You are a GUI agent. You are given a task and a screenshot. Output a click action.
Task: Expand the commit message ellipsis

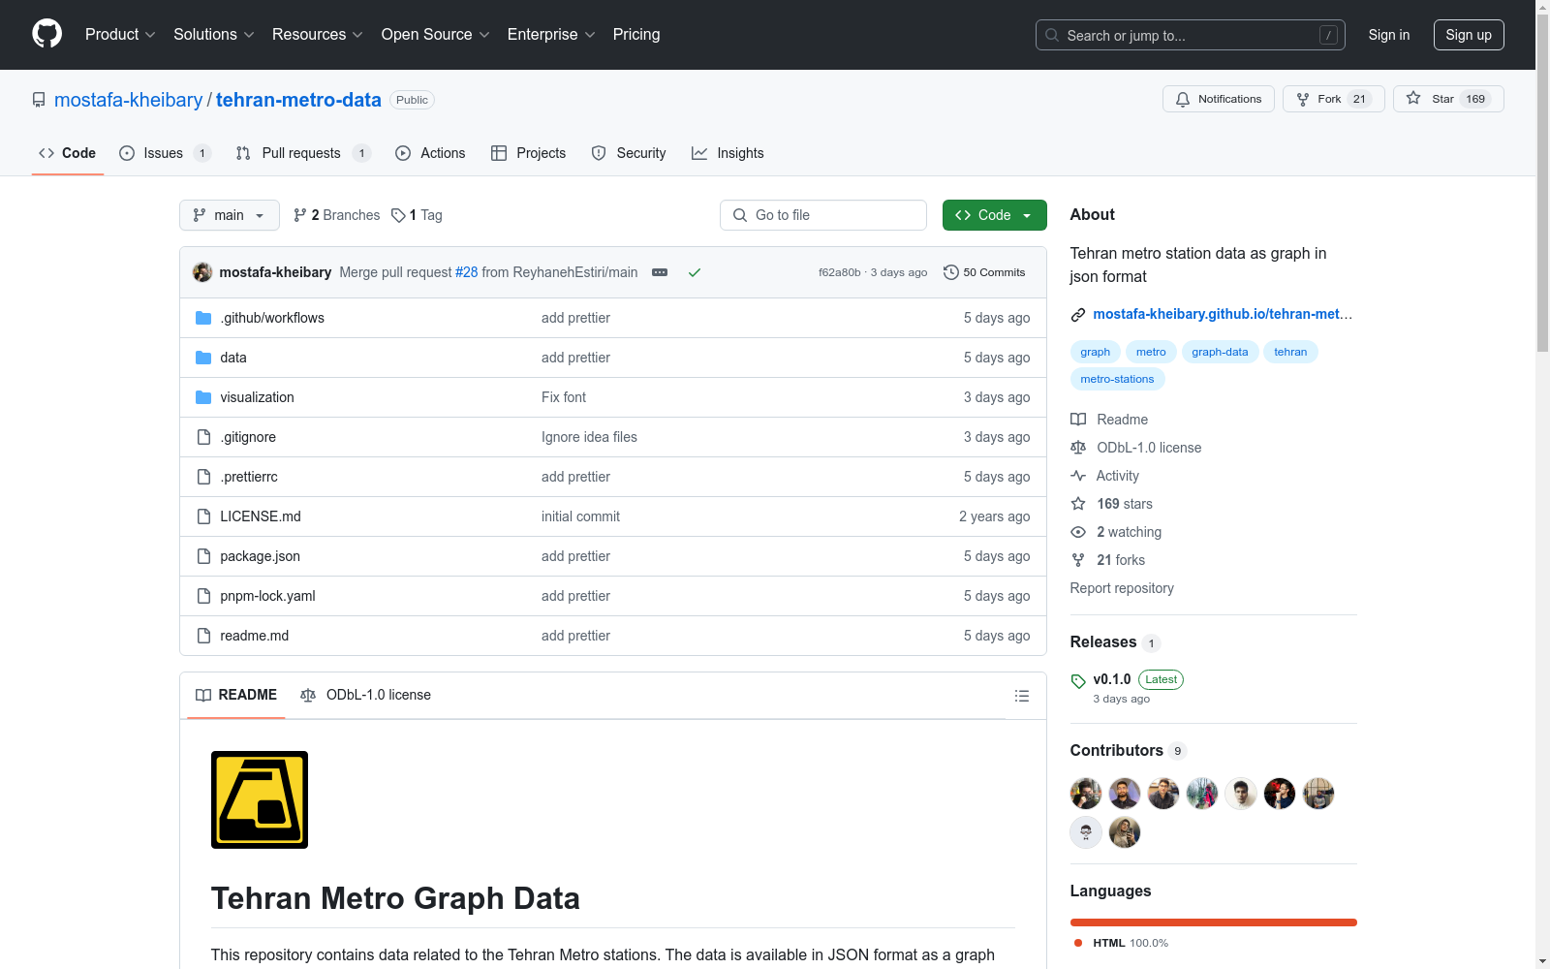tap(660, 272)
